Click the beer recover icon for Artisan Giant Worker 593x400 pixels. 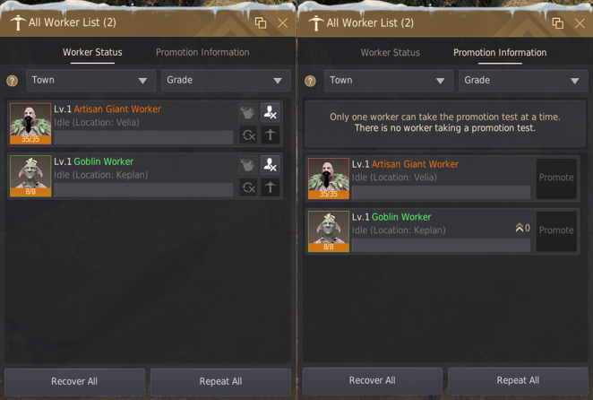tap(248, 112)
